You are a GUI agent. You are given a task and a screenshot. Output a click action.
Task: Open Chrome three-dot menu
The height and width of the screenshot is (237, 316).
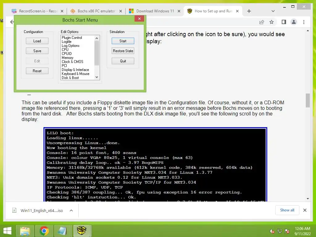[x=304, y=22]
